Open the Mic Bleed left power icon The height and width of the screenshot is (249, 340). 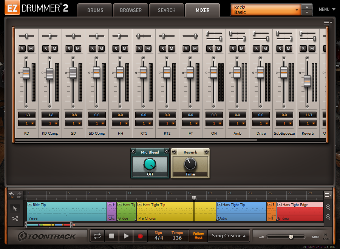click(x=133, y=151)
